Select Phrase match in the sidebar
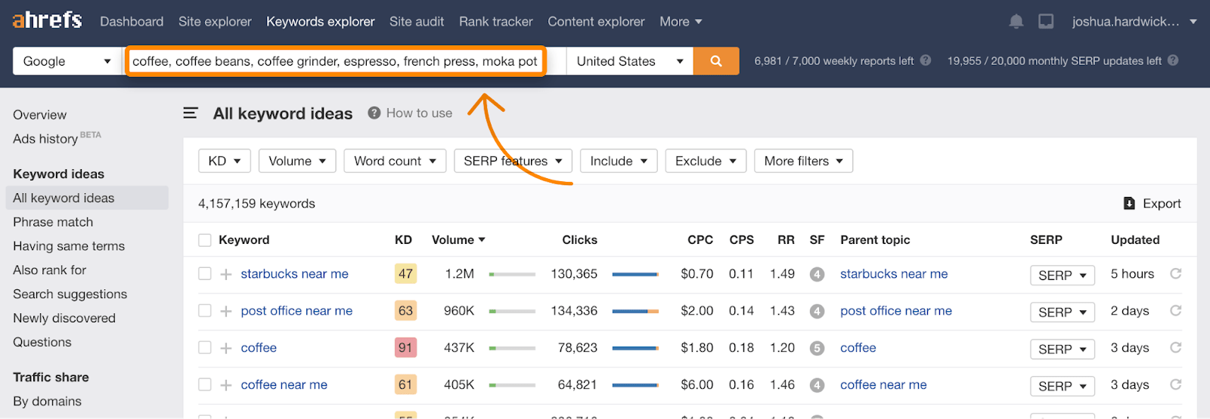The image size is (1210, 419). pyautogui.click(x=53, y=222)
